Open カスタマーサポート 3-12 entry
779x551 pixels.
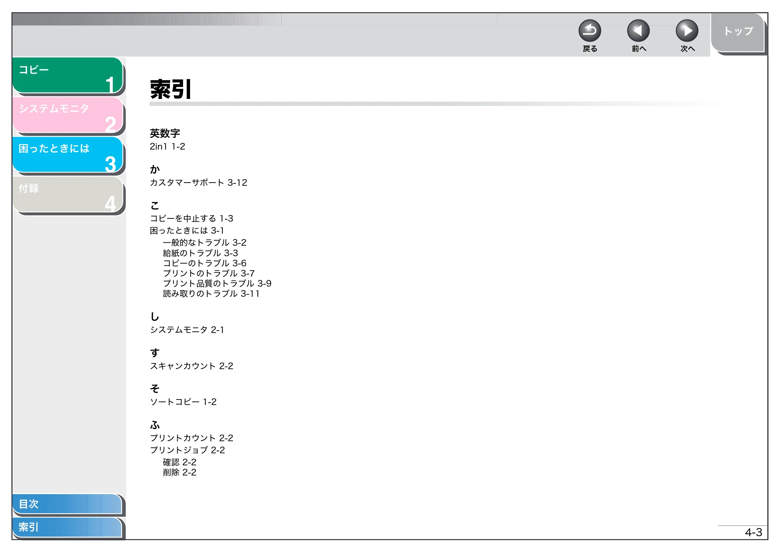(199, 183)
